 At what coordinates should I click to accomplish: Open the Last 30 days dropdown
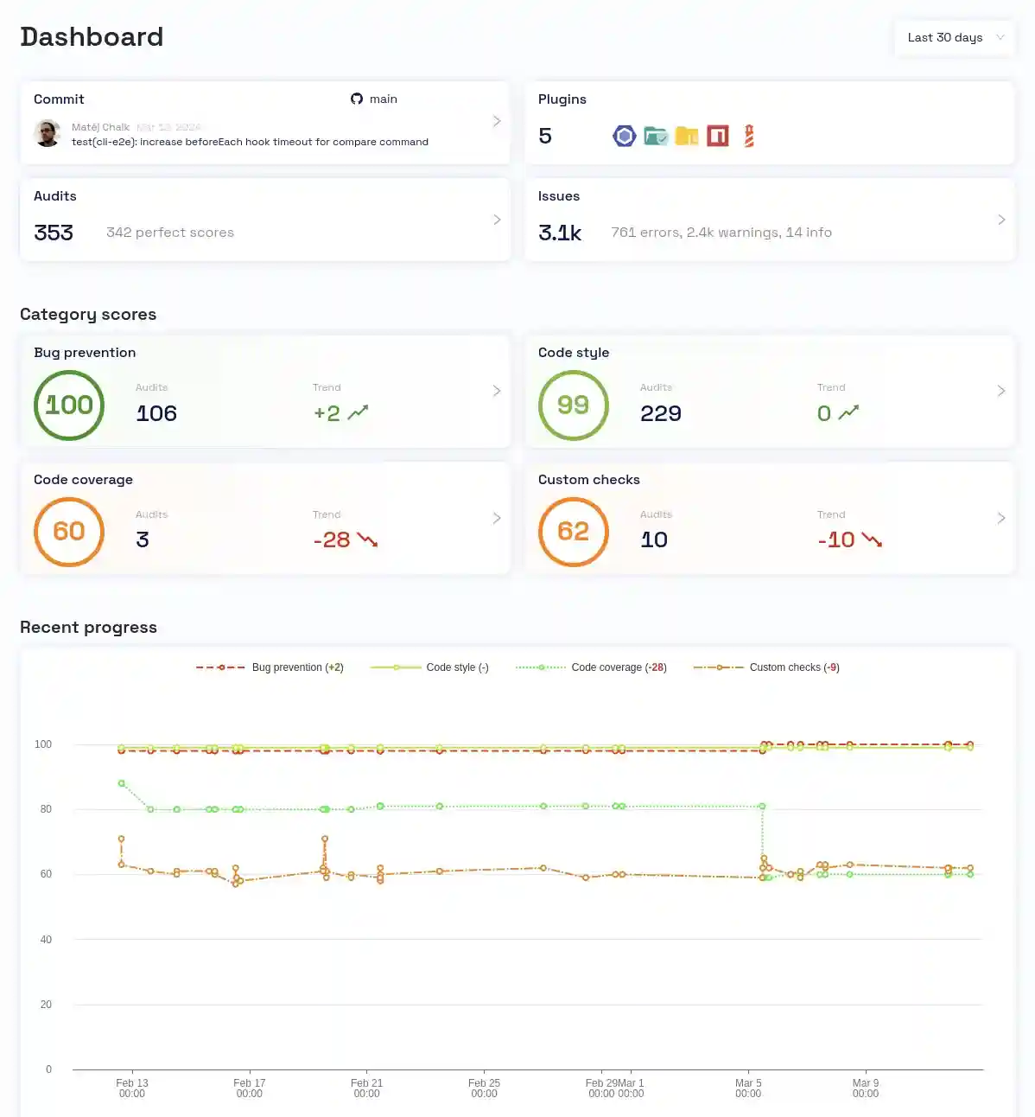(955, 37)
